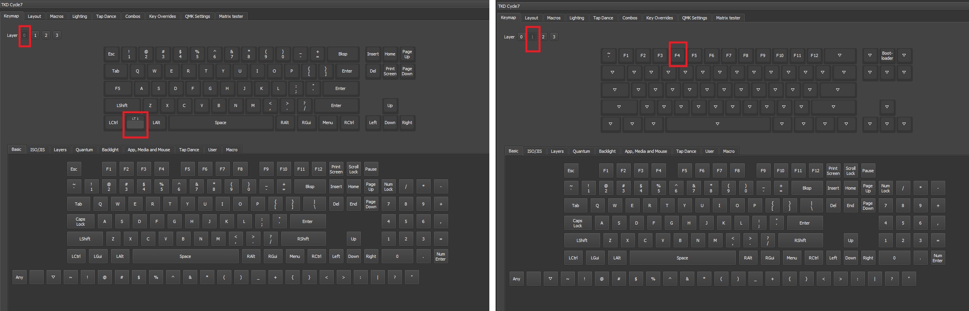969x311 pixels.
Task: Pick the RShift keycode in the left window
Action: (x=303, y=239)
